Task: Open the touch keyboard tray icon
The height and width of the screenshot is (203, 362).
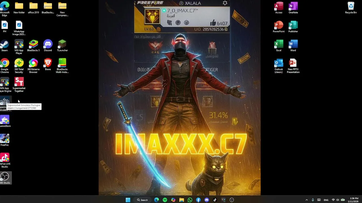Action: [x=319, y=200]
